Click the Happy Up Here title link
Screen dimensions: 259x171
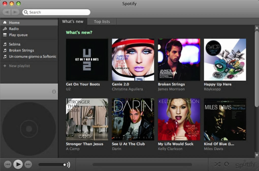[x=218, y=84]
